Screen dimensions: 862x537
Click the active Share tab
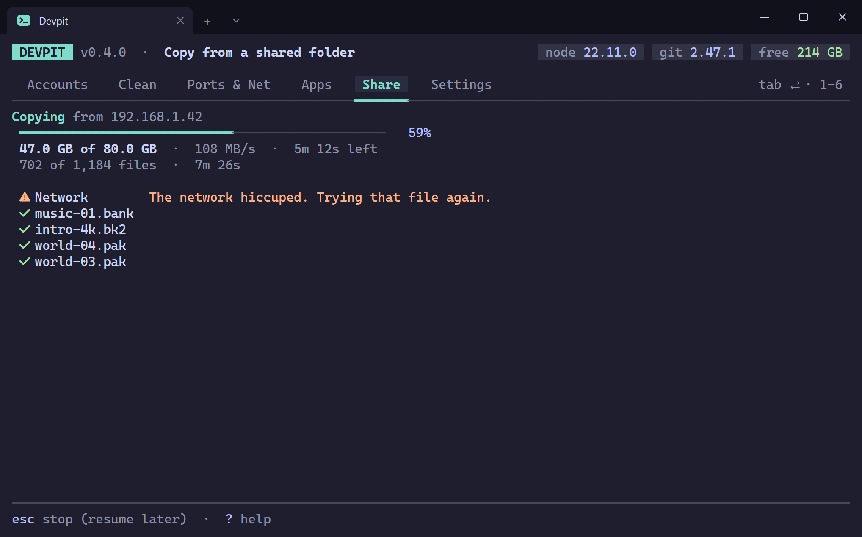pyautogui.click(x=381, y=84)
